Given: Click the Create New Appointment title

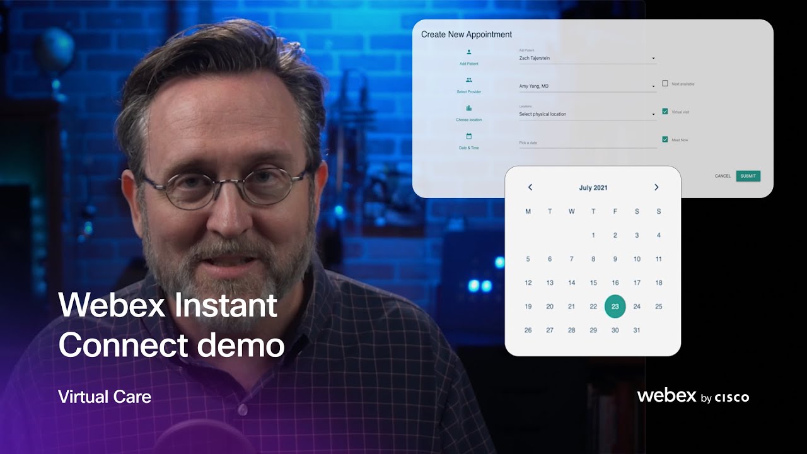Looking at the screenshot, I should tap(467, 35).
